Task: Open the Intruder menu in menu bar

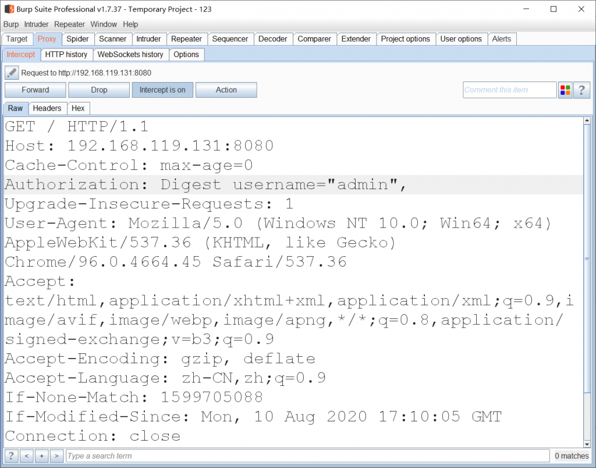Action: tap(36, 24)
